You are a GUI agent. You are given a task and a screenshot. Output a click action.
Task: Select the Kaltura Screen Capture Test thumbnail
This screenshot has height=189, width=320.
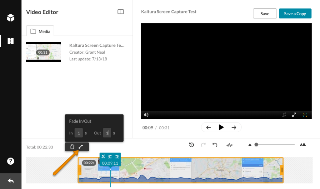[x=43, y=52]
